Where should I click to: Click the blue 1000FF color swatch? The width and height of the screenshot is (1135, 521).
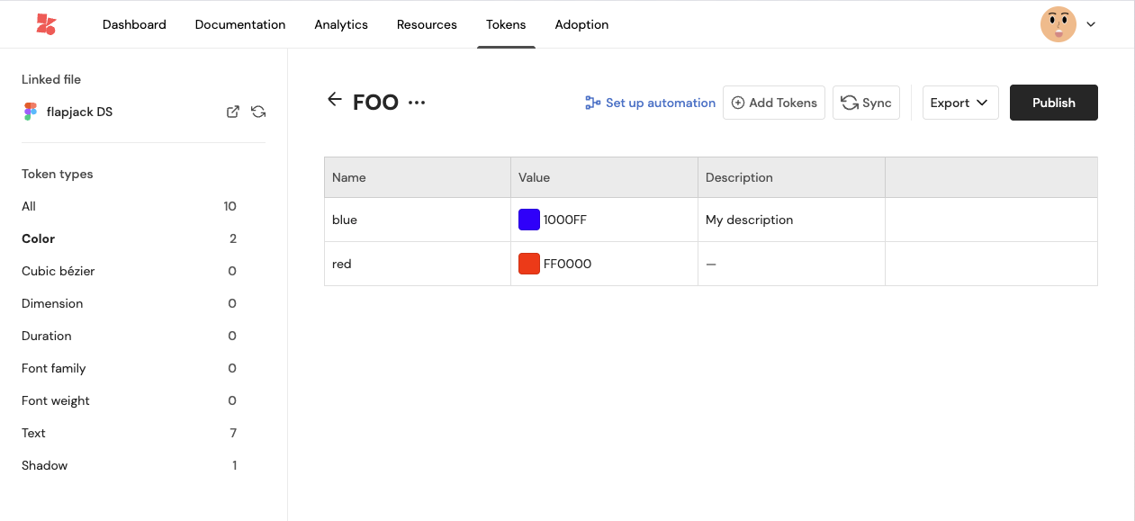529,220
